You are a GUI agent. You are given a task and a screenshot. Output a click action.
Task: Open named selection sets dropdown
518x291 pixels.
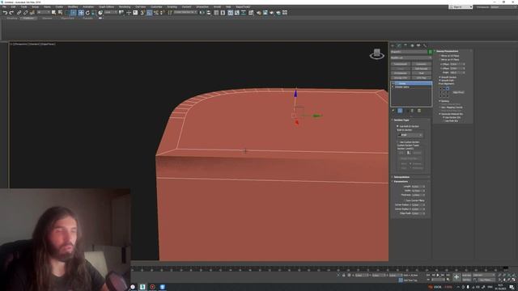[x=185, y=13]
